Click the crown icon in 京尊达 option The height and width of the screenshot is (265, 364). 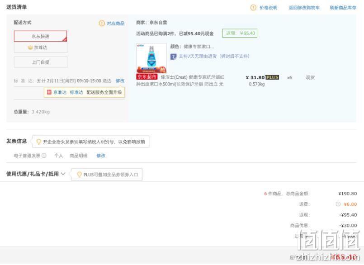coord(30,47)
